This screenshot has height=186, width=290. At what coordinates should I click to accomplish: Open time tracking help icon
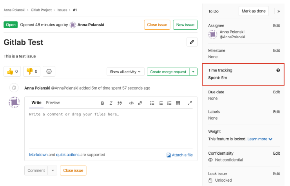(x=278, y=70)
